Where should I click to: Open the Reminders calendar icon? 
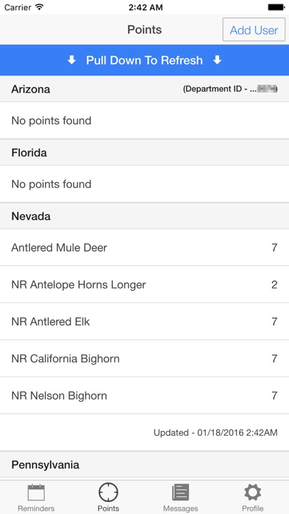36,492
